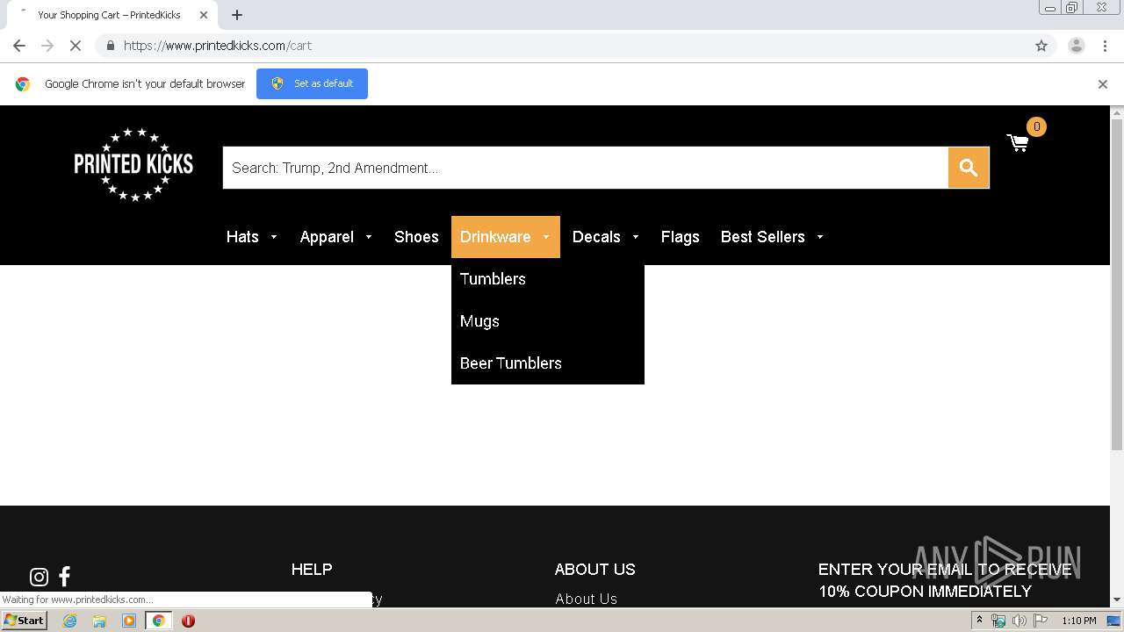Open media player from taskbar
This screenshot has height=632, width=1124.
click(x=129, y=621)
